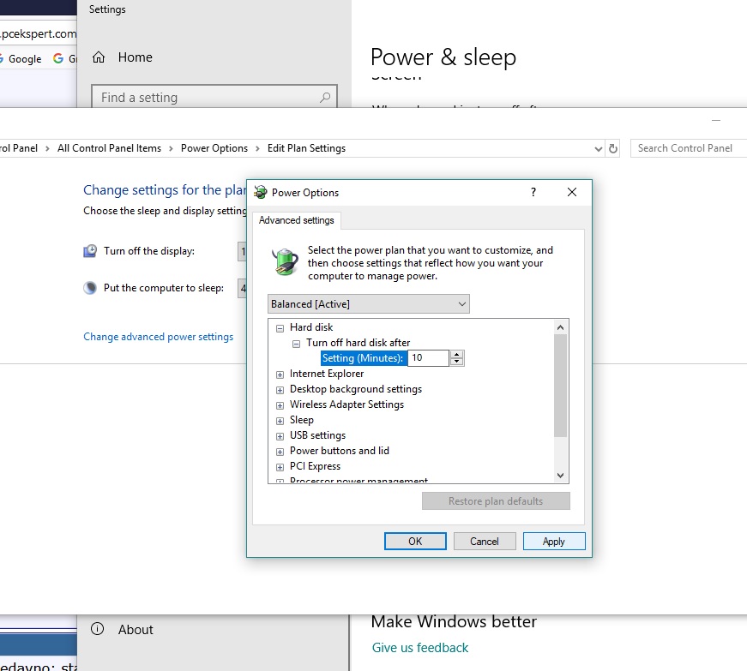747x671 pixels.
Task: Click the Home icon in Settings sidebar
Action: pyautogui.click(x=99, y=57)
